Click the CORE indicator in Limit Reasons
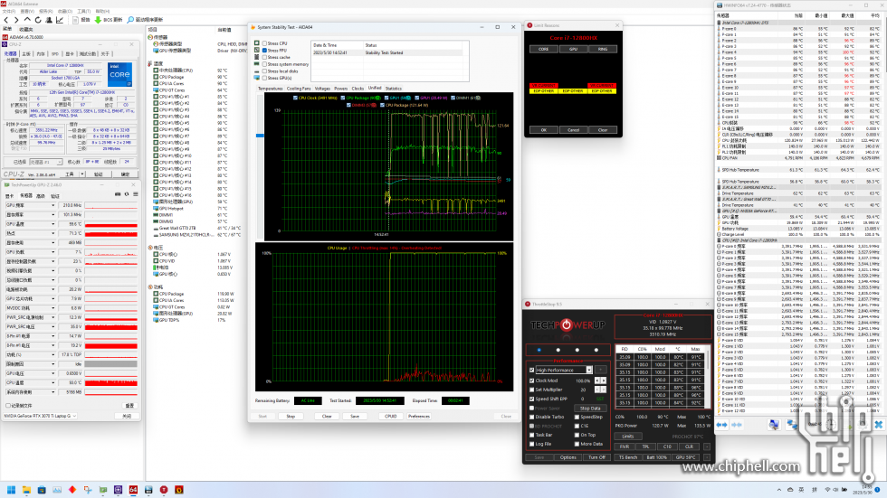887x498 pixels. 543,49
